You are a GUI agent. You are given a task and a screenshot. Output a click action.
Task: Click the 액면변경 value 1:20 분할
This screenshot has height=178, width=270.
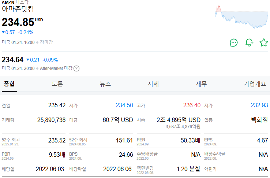pyautogui.click(x=188, y=169)
